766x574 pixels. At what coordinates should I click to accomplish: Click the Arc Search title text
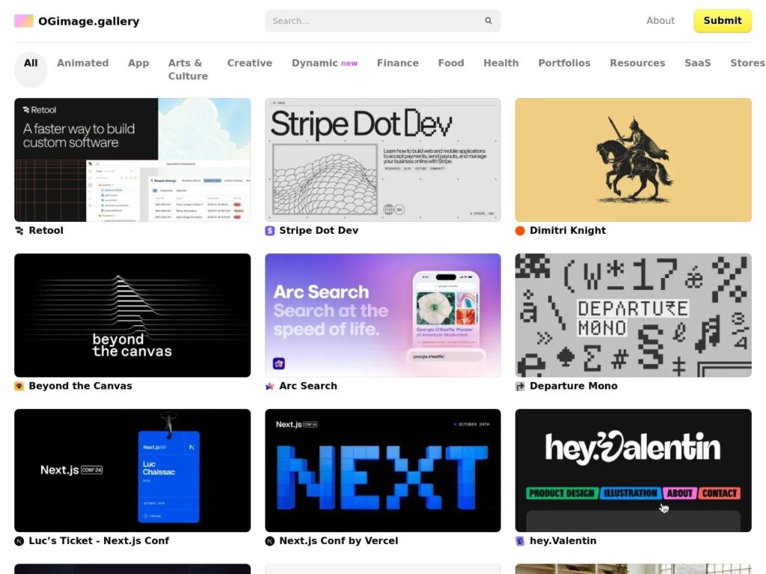tap(308, 386)
